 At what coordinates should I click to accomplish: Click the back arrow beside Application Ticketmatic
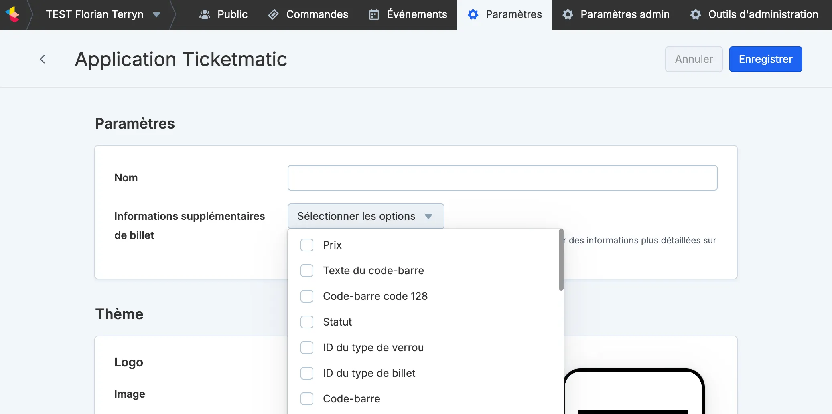43,59
